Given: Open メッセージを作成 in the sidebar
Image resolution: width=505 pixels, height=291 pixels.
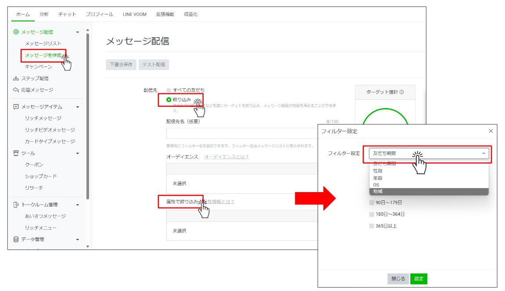Looking at the screenshot, I should coord(43,55).
